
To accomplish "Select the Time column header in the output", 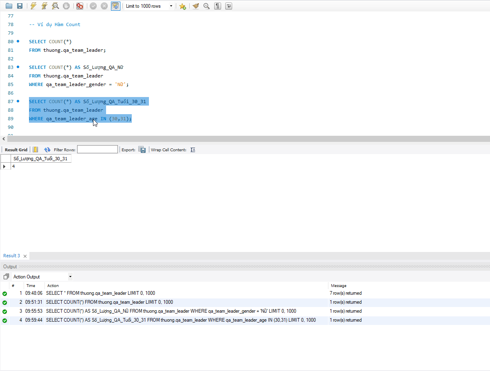I will click(x=31, y=285).
